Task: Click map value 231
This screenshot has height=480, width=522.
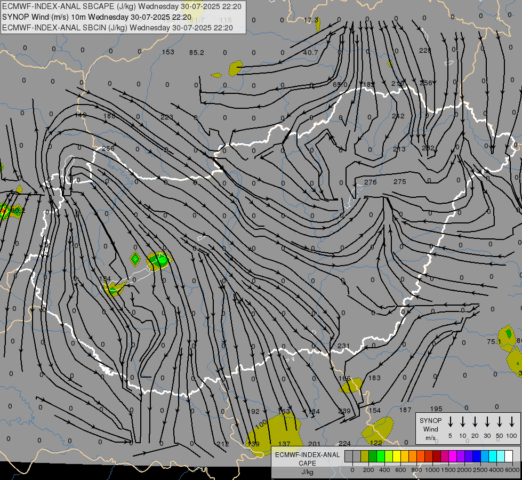Action: 343,346
